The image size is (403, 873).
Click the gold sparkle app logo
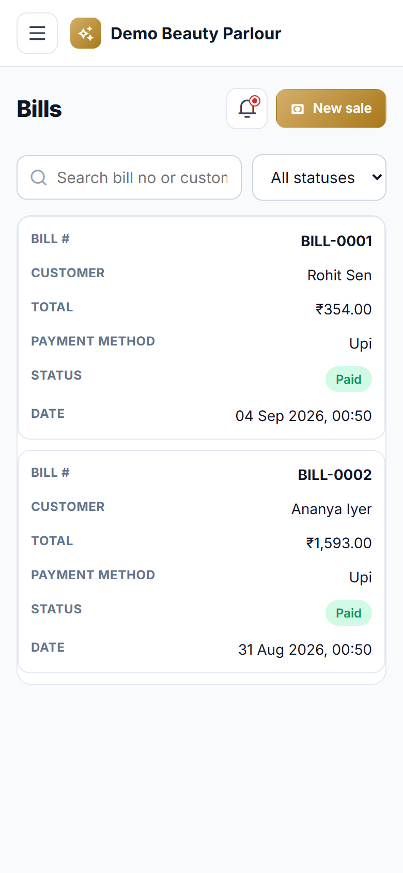pos(86,33)
